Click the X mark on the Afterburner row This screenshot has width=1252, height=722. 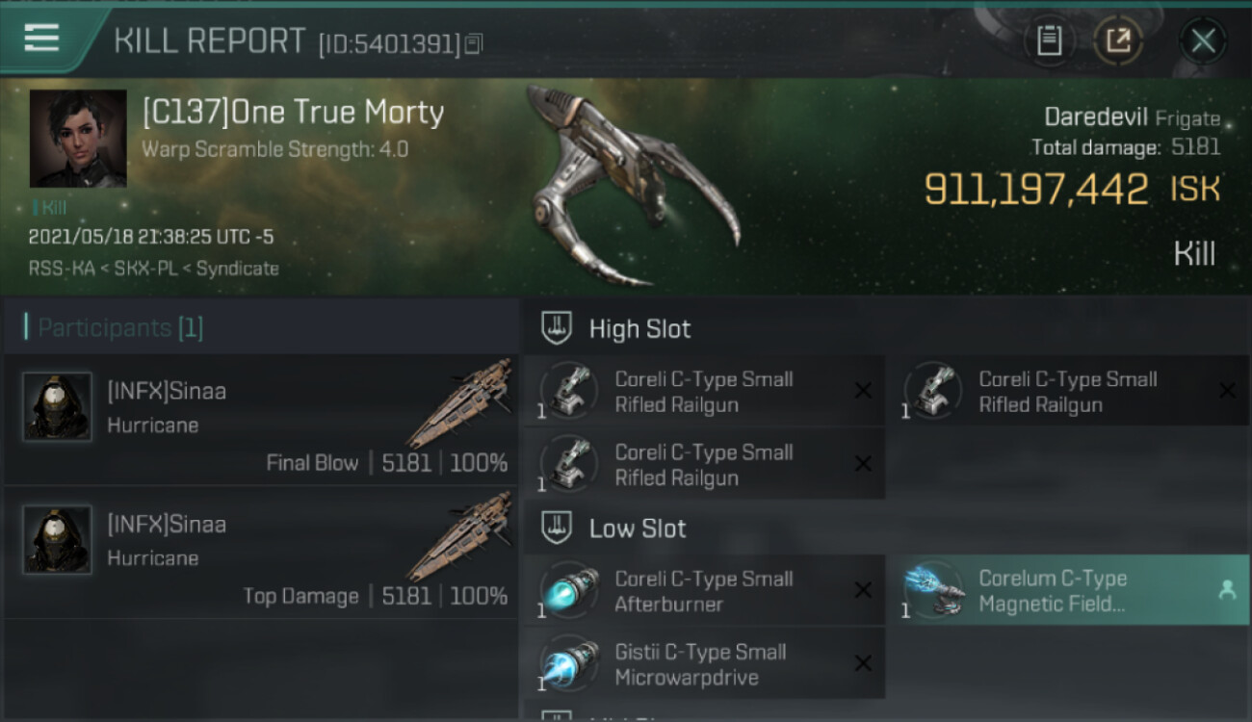click(x=863, y=590)
